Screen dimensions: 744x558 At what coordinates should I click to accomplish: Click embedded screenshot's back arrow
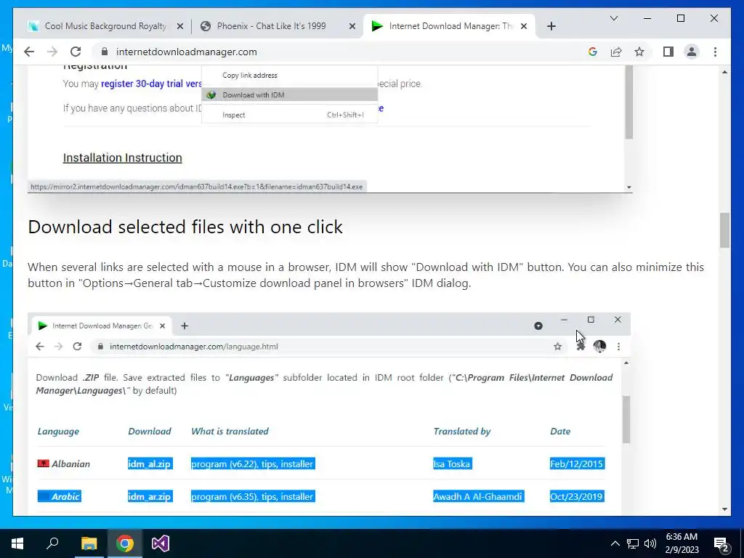click(40, 347)
